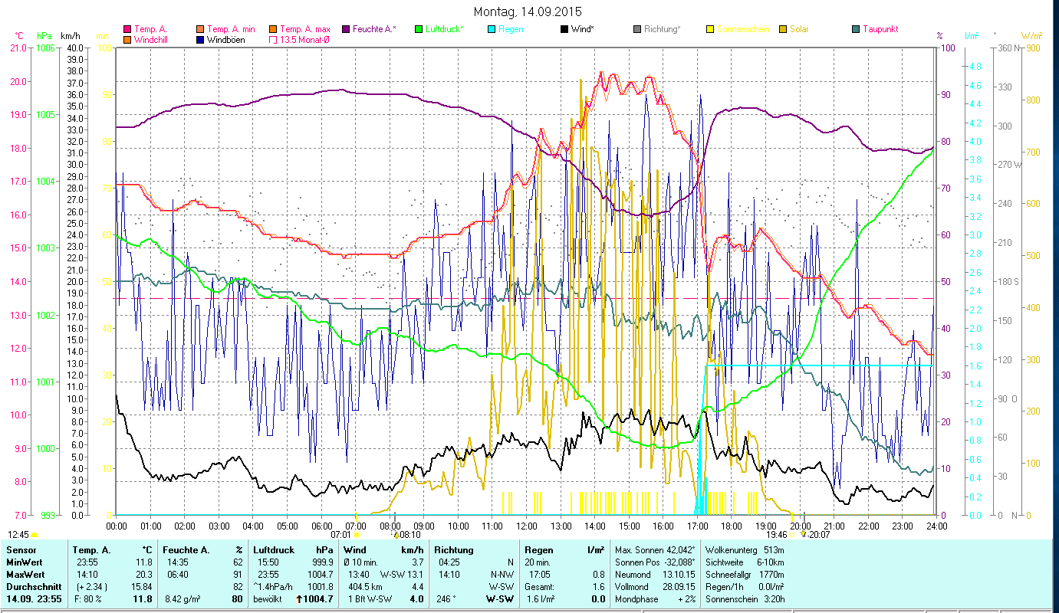The width and height of the screenshot is (1059, 613).
Task: Click the sunset icon after 19:46
Action: [792, 534]
